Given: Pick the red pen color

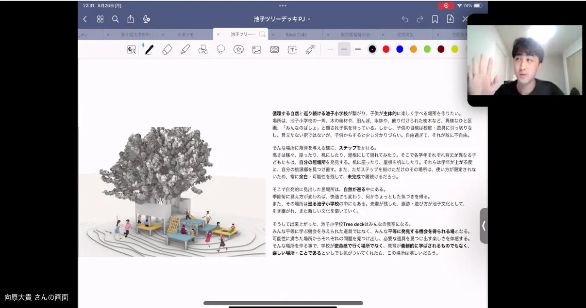Looking at the screenshot, I should coord(386,49).
